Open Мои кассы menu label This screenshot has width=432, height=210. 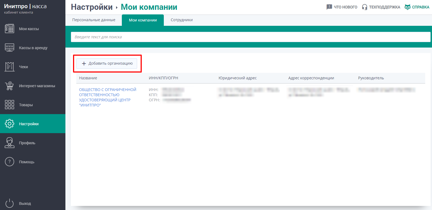tap(29, 29)
